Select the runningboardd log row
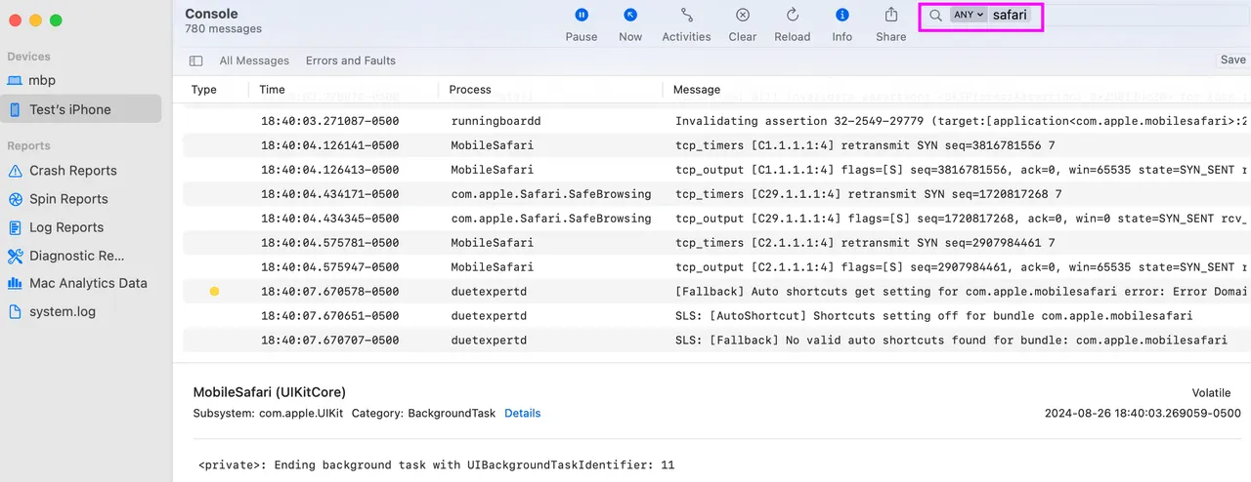Image resolution: width=1251 pixels, height=482 pixels. click(716, 121)
